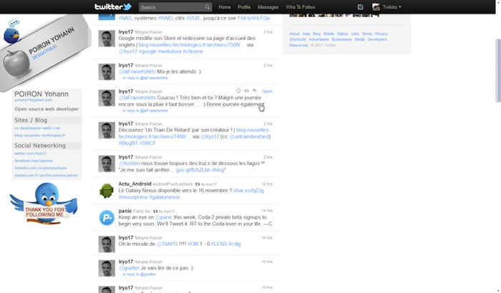This screenshot has height=293, width=501.
Task: Favorite the tweet with the star icon
Action: pos(238,91)
